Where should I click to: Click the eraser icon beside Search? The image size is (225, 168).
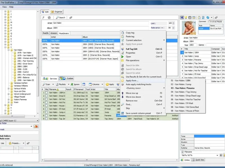click(71, 17)
